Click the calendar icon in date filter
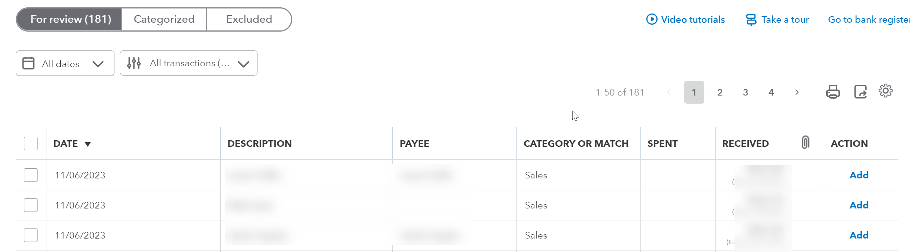The image size is (910, 252). coord(29,63)
